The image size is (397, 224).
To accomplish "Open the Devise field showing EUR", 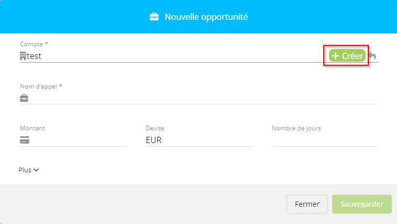I will (x=199, y=140).
